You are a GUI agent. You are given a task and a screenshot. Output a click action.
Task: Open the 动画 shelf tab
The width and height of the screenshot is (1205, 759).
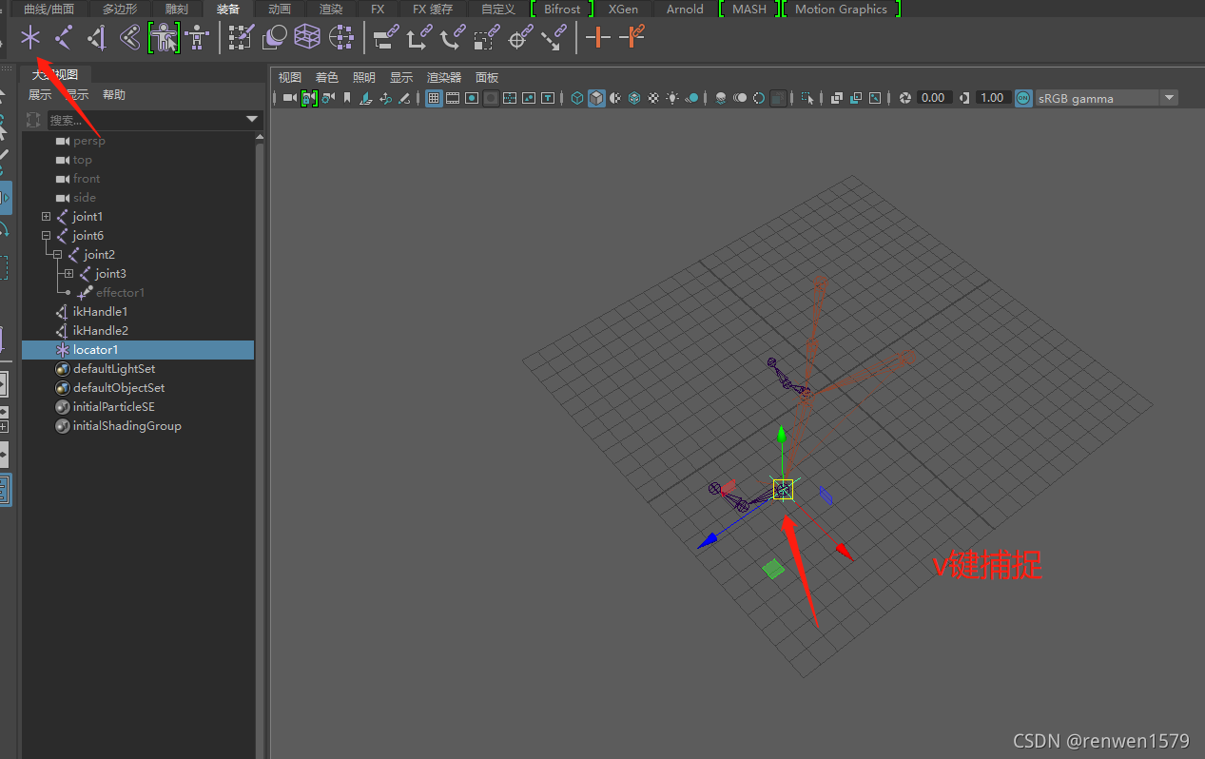coord(280,10)
